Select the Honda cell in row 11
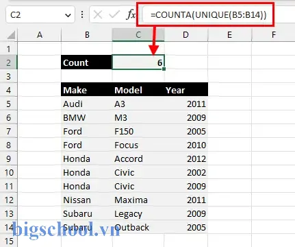The height and width of the screenshot is (247, 295). tap(87, 186)
